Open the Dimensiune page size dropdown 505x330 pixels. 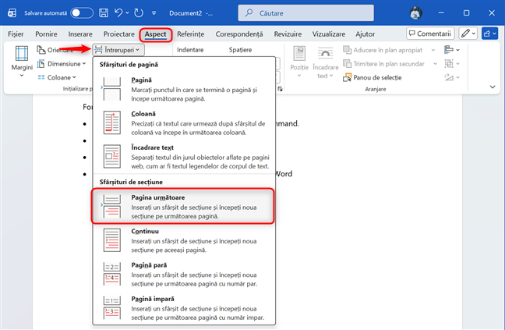(62, 64)
